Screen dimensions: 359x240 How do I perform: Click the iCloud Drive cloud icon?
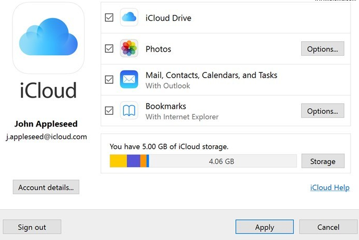coord(129,17)
